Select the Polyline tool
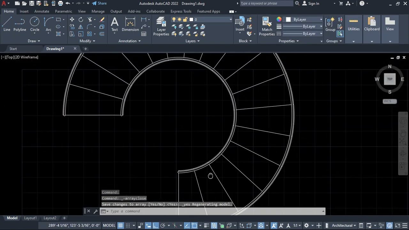409x230 pixels. [19, 24]
